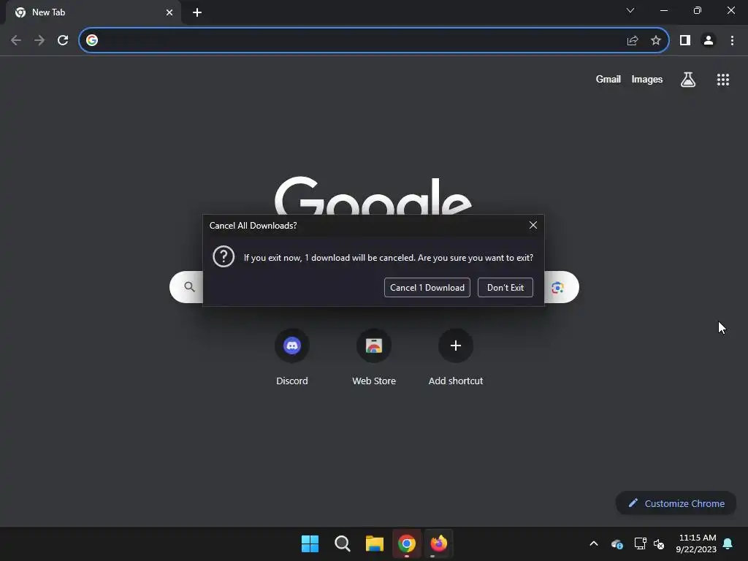Image resolution: width=748 pixels, height=561 pixels.
Task: Click the OneDrive cloud tray icon
Action: click(x=617, y=543)
